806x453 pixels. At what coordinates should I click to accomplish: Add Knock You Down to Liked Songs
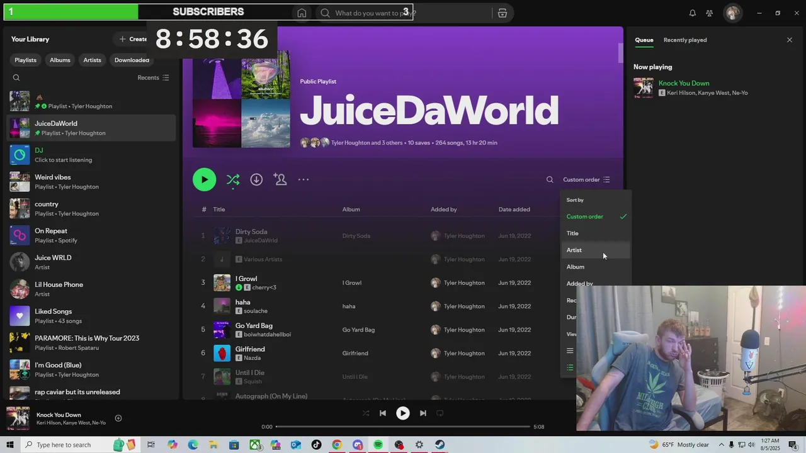point(118,418)
